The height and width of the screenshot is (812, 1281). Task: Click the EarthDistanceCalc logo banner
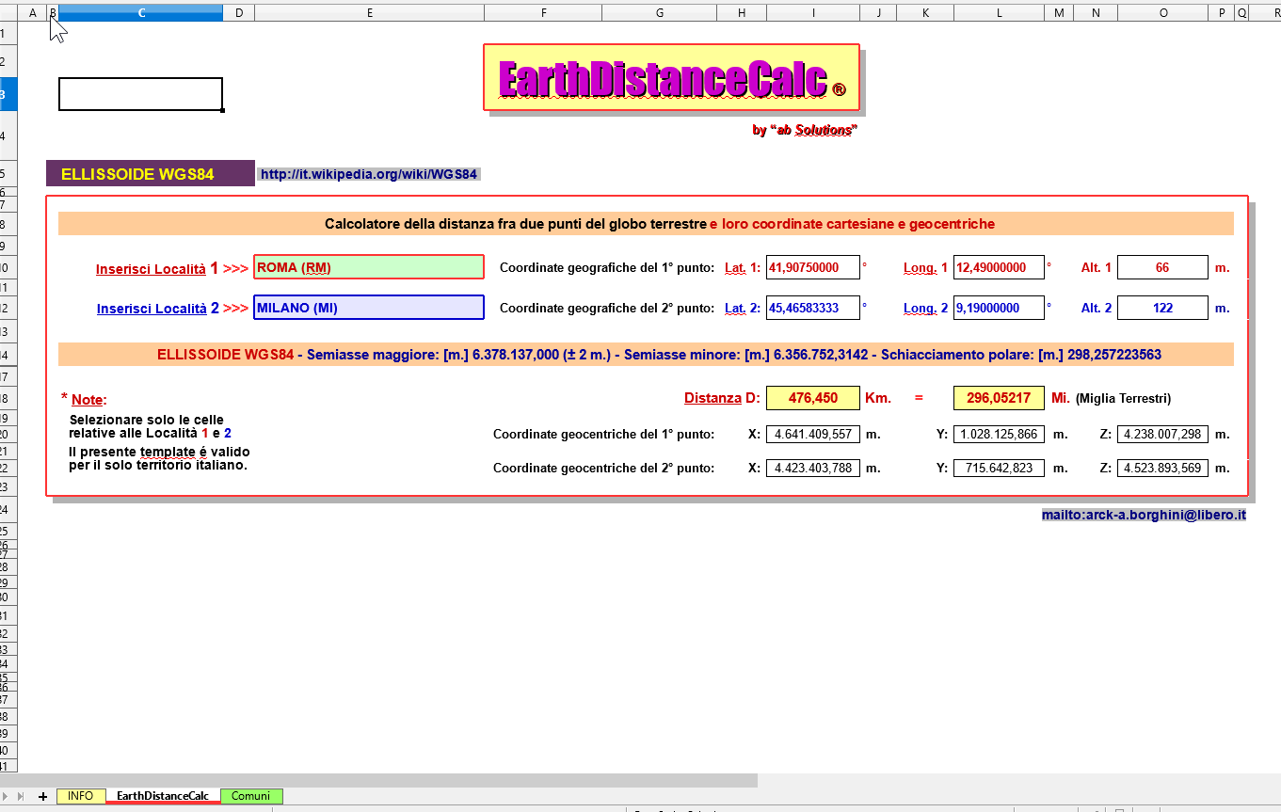pos(671,78)
